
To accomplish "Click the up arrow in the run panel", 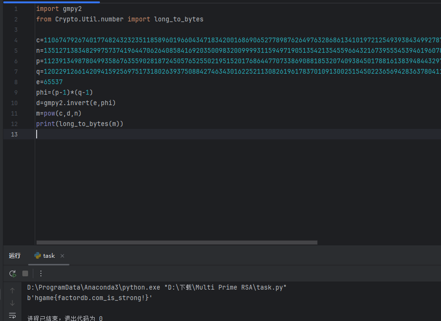I will pos(12,290).
